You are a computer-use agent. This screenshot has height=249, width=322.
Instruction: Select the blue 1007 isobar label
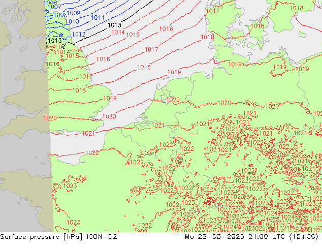click(x=54, y=7)
